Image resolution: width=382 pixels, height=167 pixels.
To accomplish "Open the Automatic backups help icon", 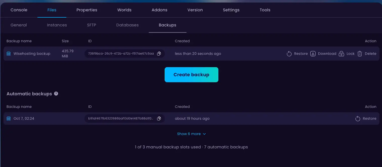I will (x=56, y=94).
